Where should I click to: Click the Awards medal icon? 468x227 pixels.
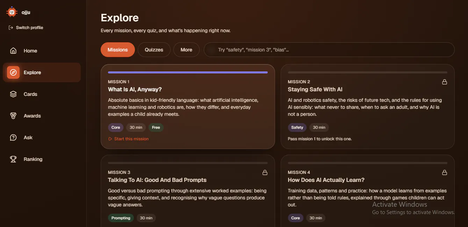click(13, 116)
